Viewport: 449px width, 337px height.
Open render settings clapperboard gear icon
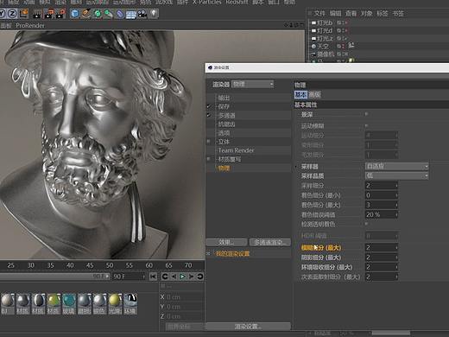click(60, 14)
